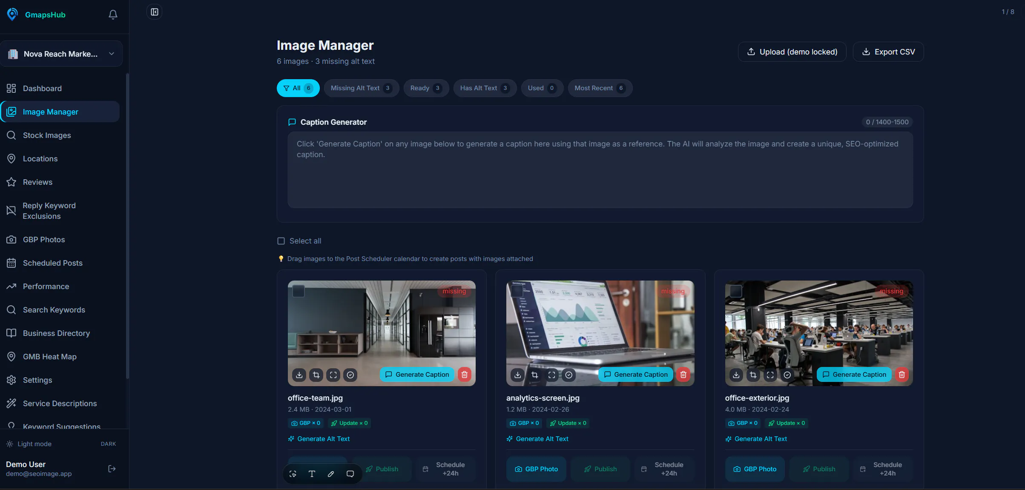The width and height of the screenshot is (1025, 490).
Task: Open Stock Images in the sidebar
Action: click(60, 135)
